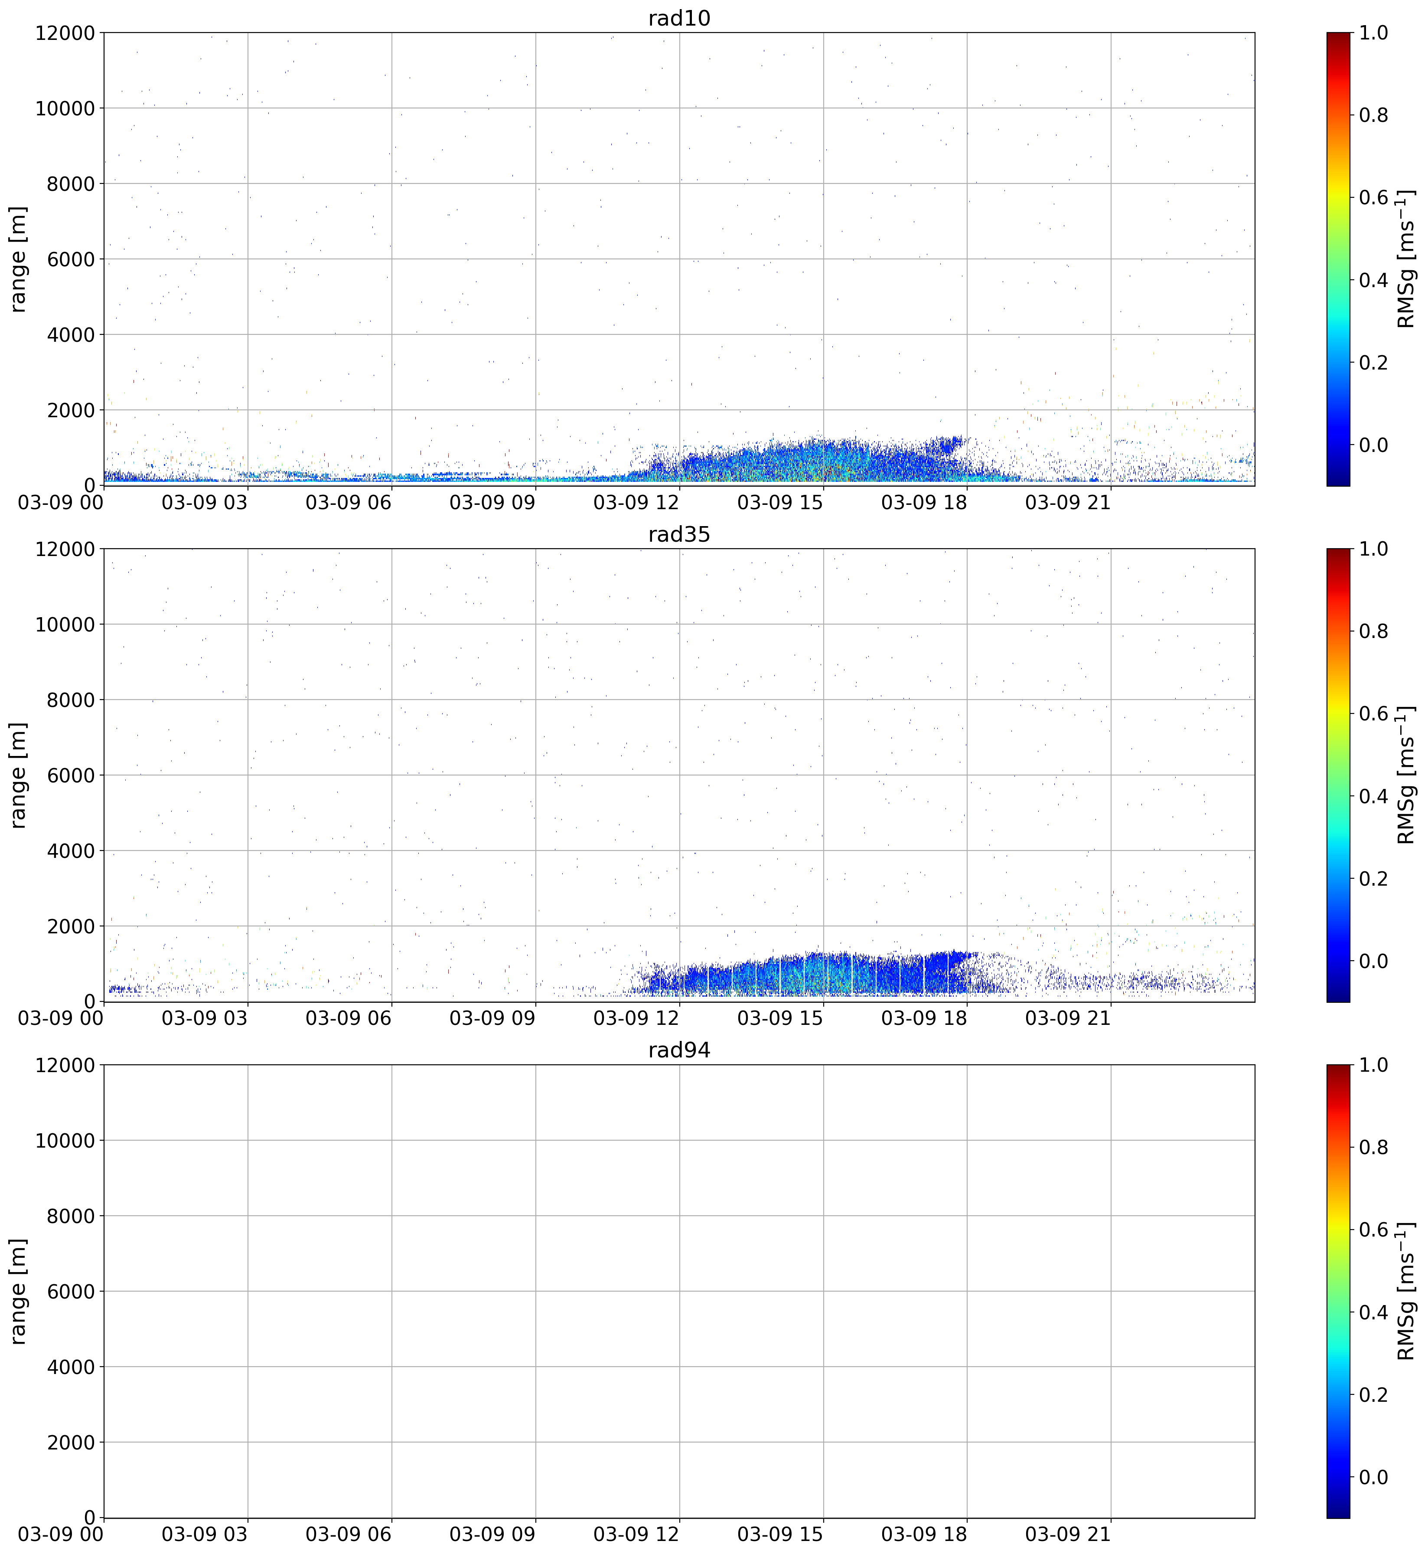The width and height of the screenshot is (1428, 1554).
Task: Click the 0.6 tick on rad35 colorbar
Action: tap(1374, 713)
